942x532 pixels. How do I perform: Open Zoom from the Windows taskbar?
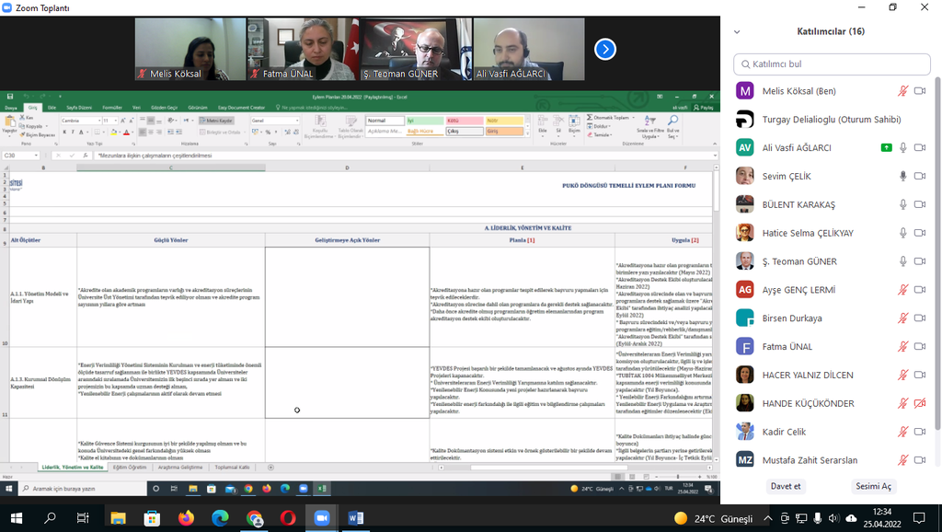tap(322, 518)
